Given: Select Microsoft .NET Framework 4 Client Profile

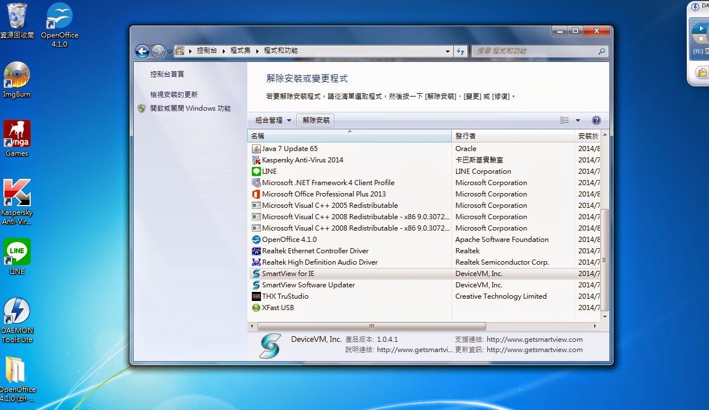Looking at the screenshot, I should point(328,183).
